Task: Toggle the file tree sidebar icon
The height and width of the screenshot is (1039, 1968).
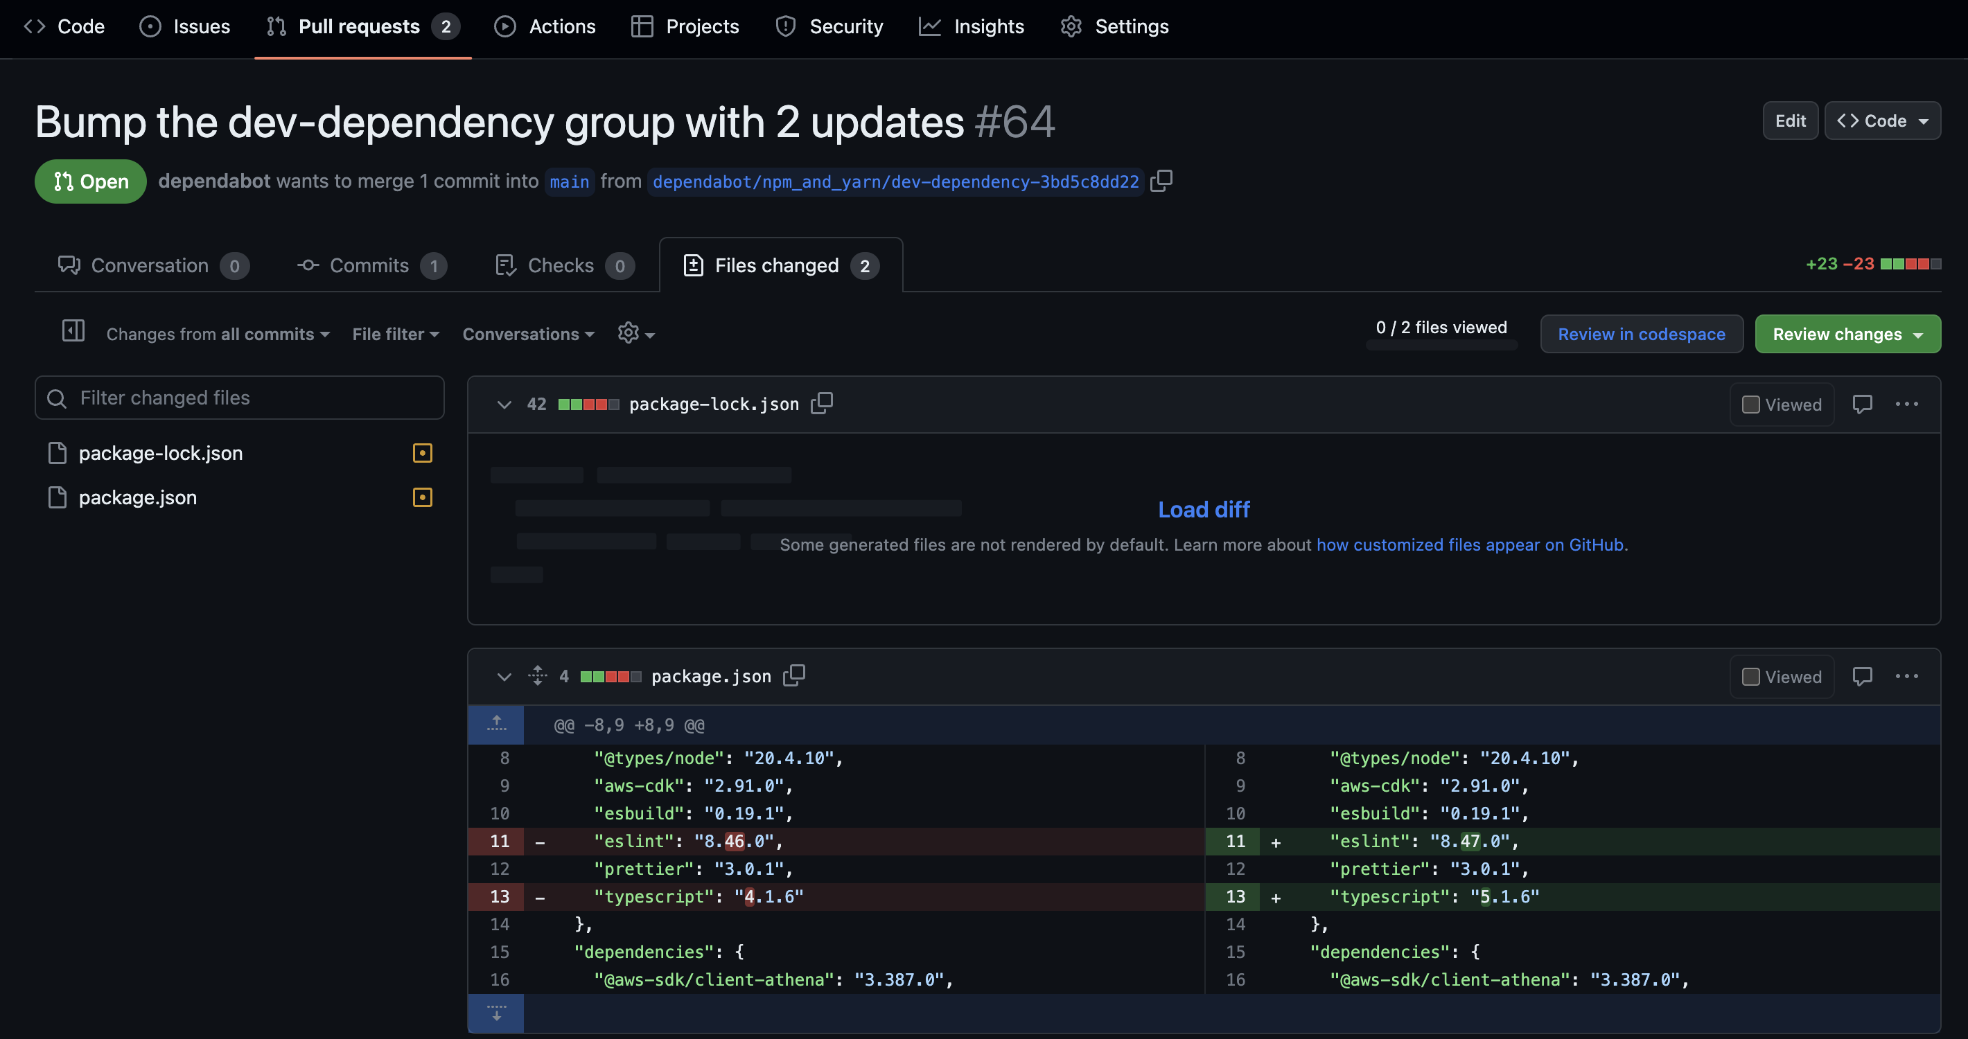Action: (73, 331)
